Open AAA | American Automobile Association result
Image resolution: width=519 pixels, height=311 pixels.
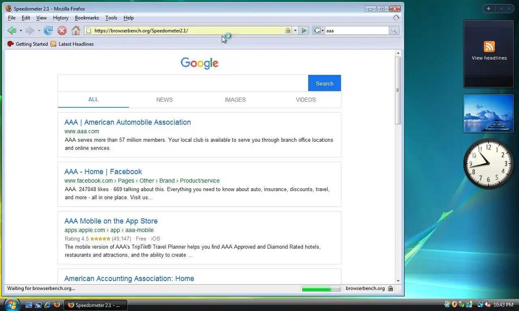(127, 122)
